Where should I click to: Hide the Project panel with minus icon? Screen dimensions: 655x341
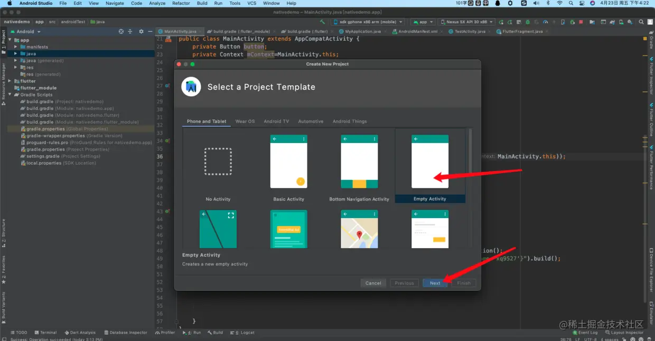(151, 31)
